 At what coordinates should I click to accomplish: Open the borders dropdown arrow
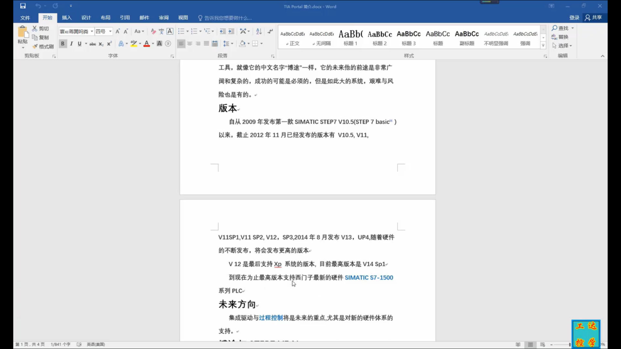coord(261,44)
